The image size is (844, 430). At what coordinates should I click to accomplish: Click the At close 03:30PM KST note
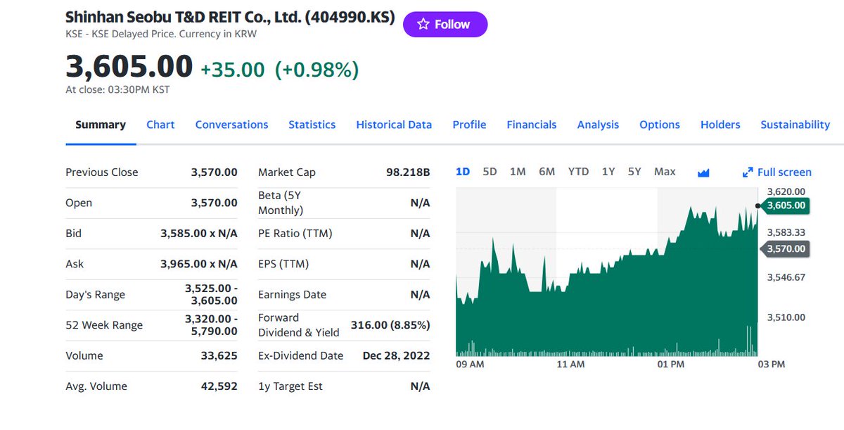pos(117,90)
